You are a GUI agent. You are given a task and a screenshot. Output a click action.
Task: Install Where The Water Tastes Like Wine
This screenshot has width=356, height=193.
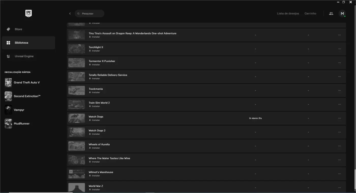pos(94,162)
